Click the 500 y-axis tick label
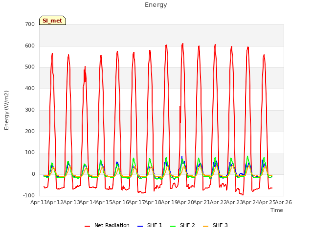 30,67
